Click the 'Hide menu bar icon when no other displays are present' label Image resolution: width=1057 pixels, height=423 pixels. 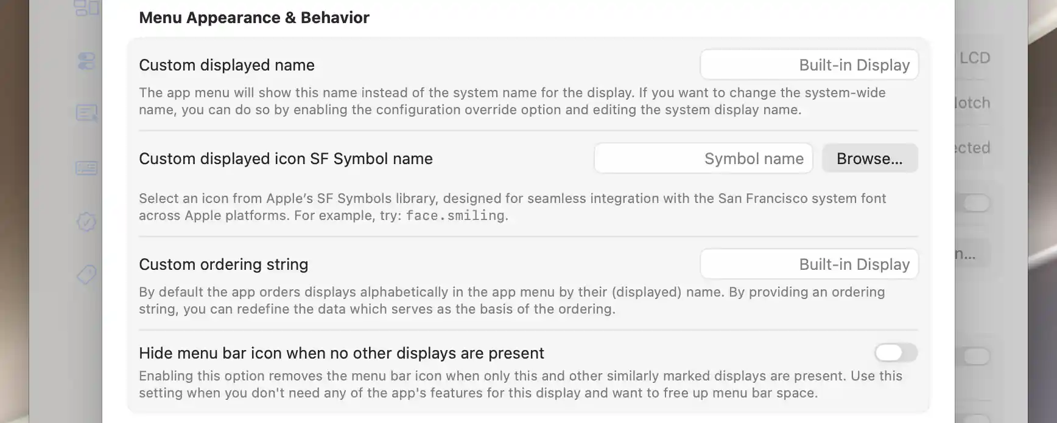pyautogui.click(x=341, y=353)
